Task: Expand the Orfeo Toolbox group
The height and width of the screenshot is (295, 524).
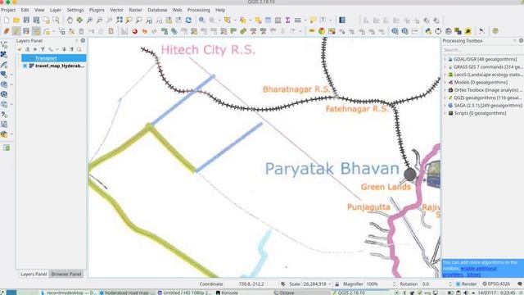Action: coord(445,90)
